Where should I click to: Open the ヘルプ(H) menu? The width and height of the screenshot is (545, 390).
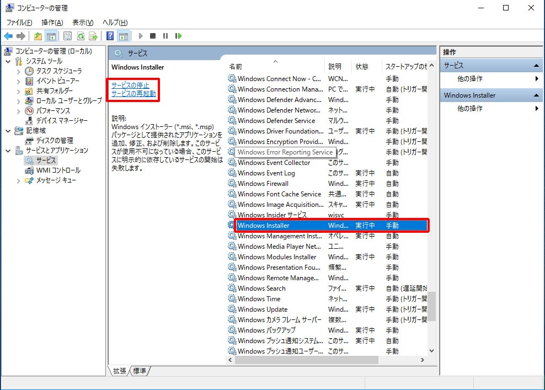tap(115, 23)
